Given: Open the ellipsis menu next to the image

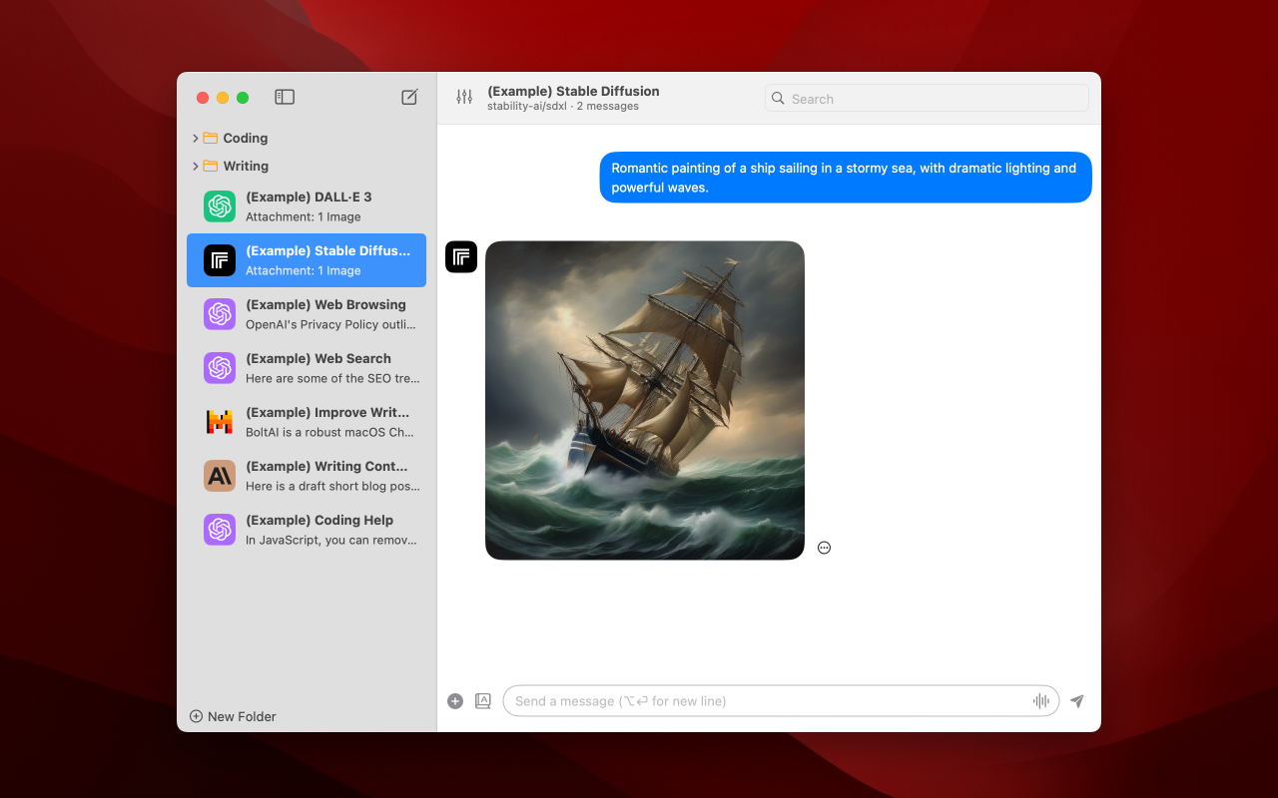Looking at the screenshot, I should [x=824, y=547].
